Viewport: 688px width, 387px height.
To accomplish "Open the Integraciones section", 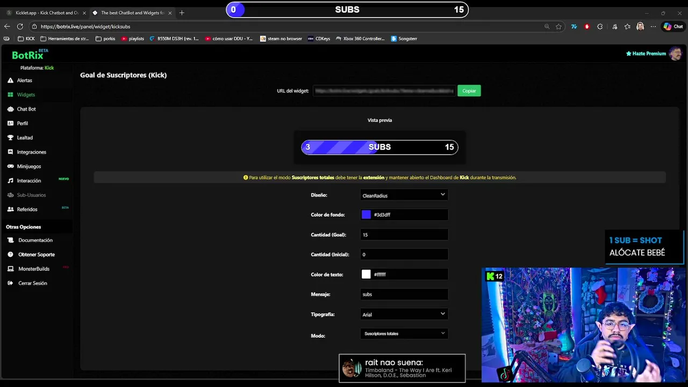I will point(32,152).
